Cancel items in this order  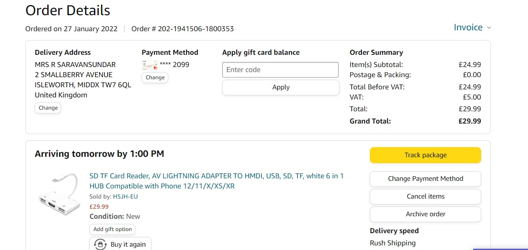click(425, 196)
